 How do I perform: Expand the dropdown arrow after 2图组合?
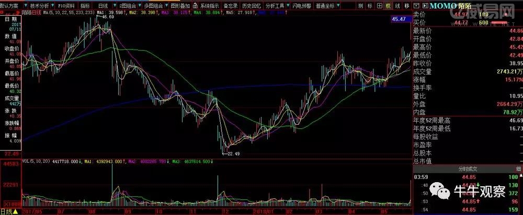pyautogui.click(x=140, y=6)
